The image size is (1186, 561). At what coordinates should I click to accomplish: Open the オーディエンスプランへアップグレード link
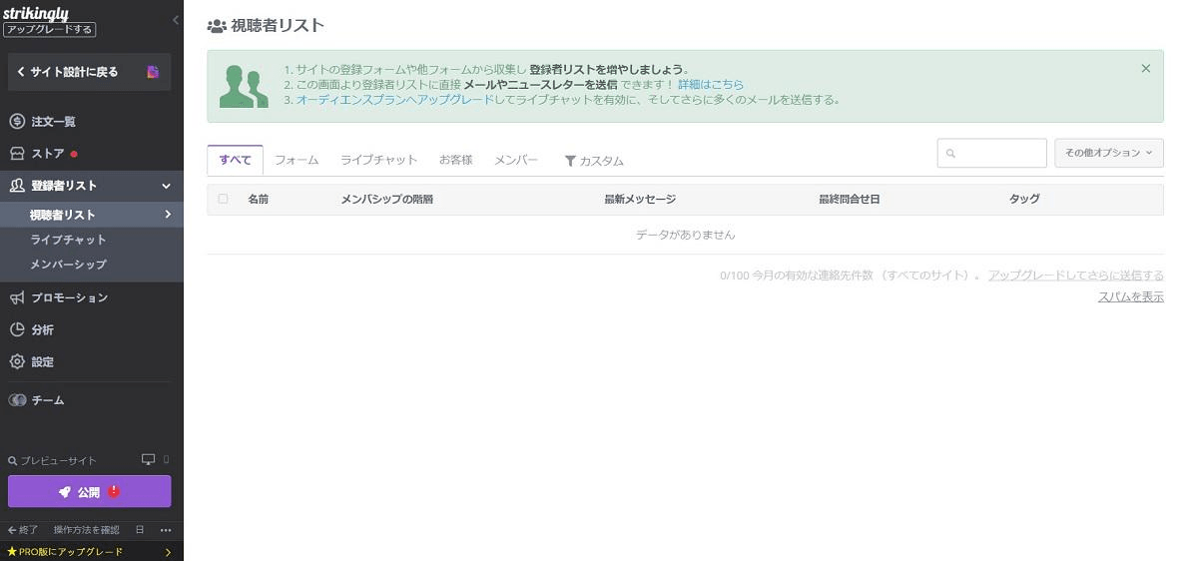click(394, 99)
